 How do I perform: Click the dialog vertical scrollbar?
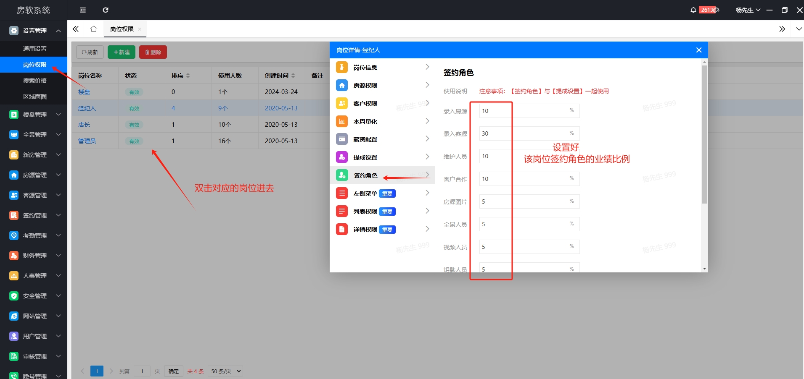[704, 134]
